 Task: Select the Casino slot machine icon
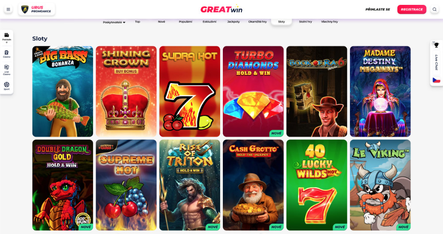point(7,53)
